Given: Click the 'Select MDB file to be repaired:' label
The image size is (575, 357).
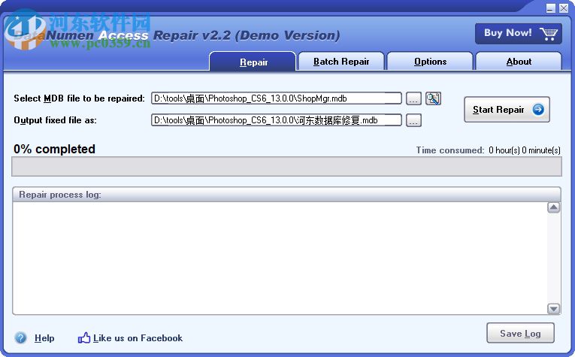Looking at the screenshot, I should pos(79,98).
